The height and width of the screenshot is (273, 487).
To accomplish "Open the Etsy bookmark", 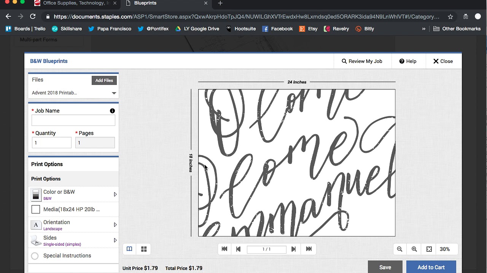I will click(x=308, y=29).
